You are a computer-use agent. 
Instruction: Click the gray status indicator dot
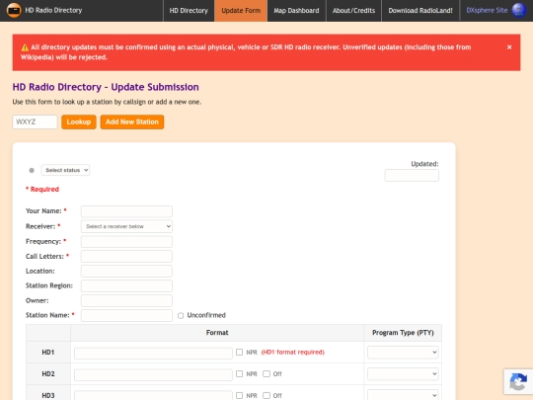[x=32, y=171]
